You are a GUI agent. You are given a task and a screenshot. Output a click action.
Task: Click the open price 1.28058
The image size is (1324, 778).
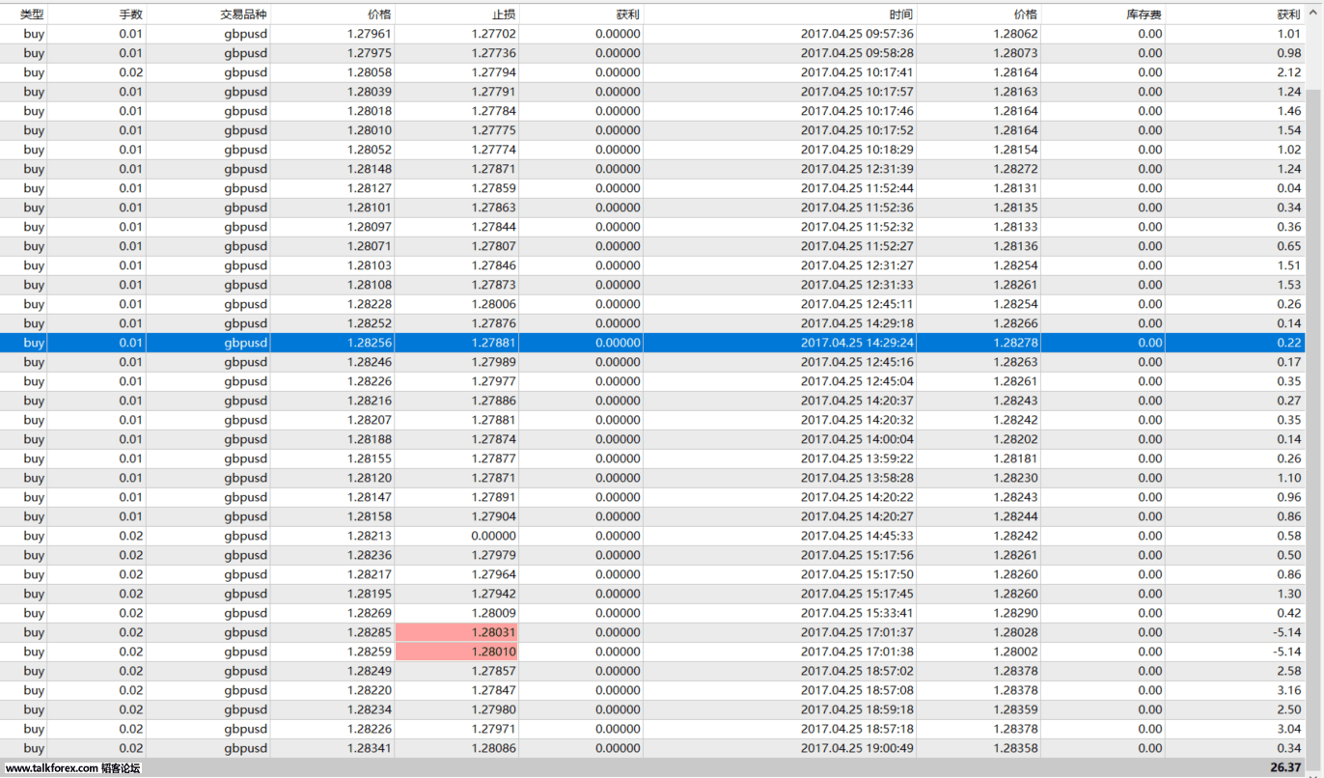(x=369, y=72)
